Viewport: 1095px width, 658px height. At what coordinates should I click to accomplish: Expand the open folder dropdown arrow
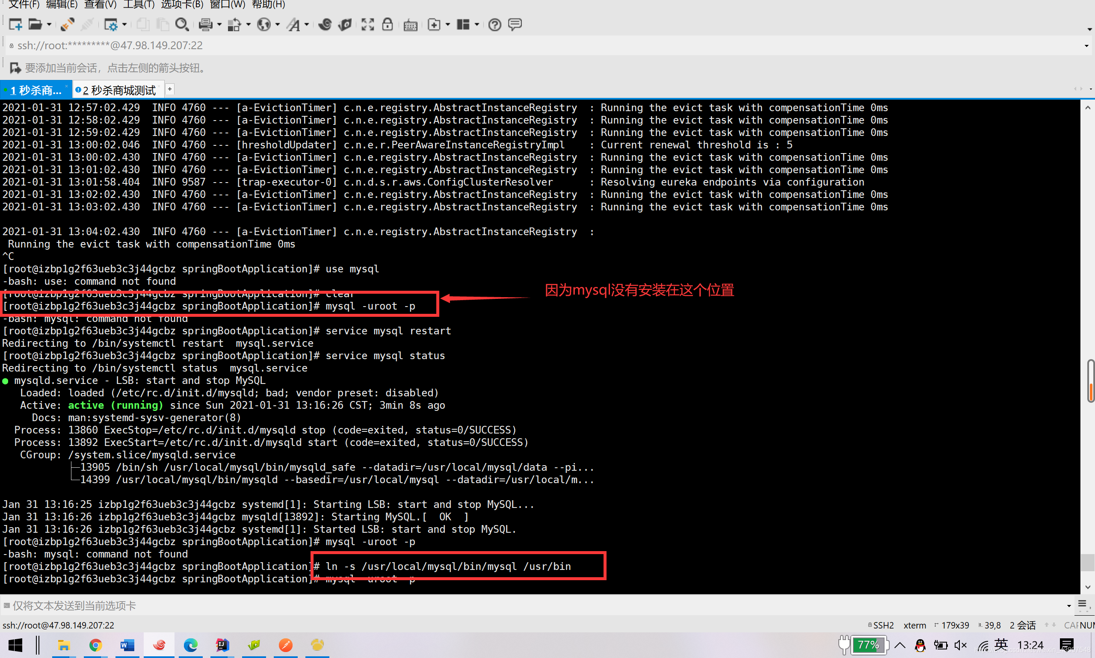(x=49, y=24)
